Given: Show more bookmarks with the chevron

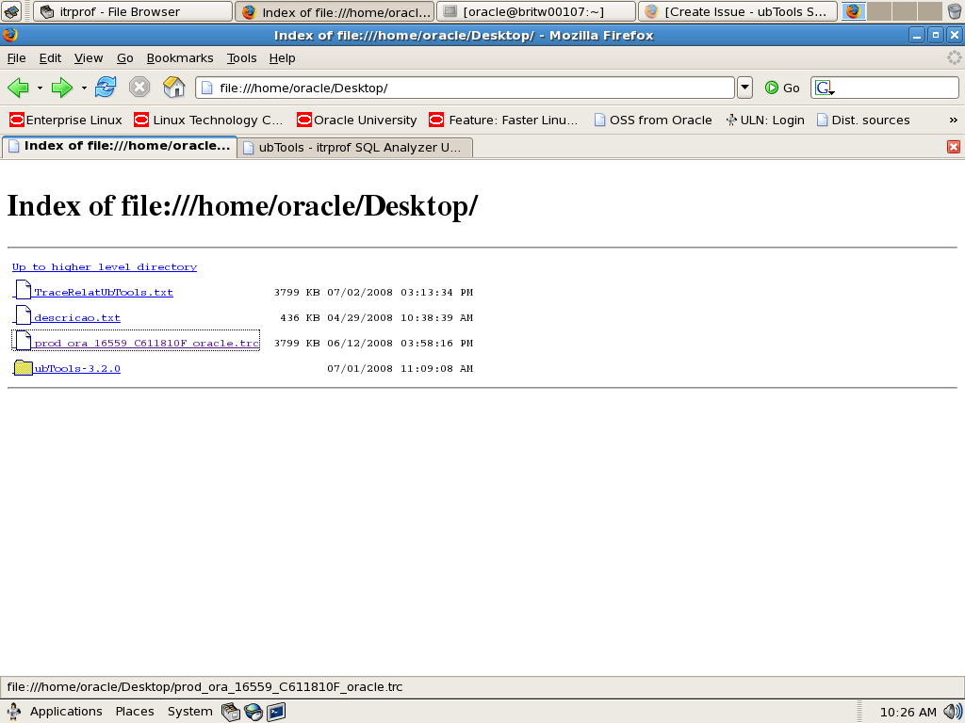Looking at the screenshot, I should coord(953,120).
